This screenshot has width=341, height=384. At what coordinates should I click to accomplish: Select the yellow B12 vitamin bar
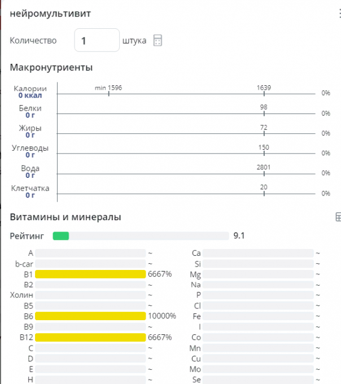(90, 337)
